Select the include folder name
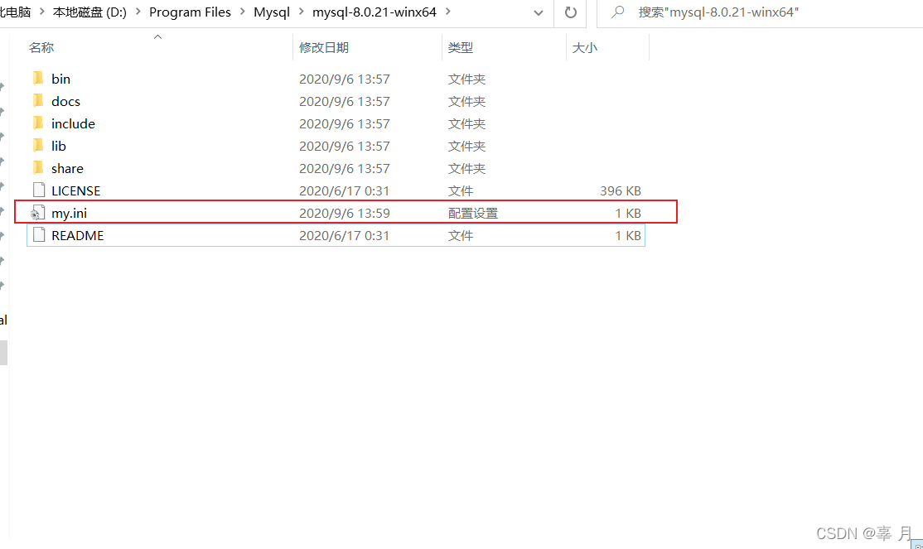 click(73, 123)
